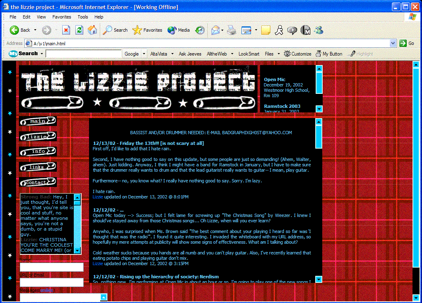
Task: Go to the Home page icon
Action: coord(92,30)
